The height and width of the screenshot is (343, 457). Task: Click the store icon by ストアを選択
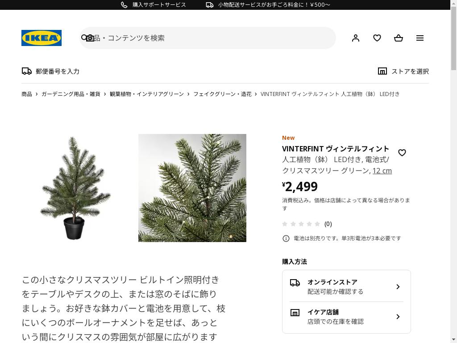tap(382, 71)
